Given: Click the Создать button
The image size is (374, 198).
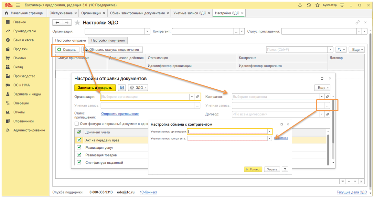Looking at the screenshot, I should pyautogui.click(x=66, y=50).
